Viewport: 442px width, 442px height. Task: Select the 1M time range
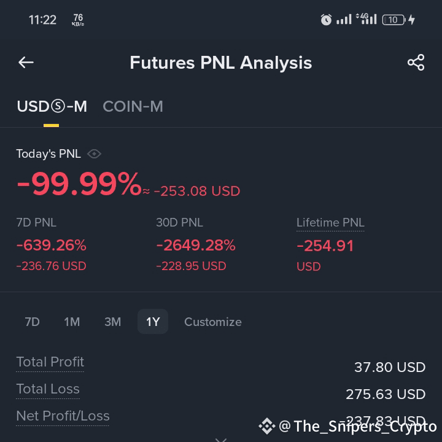(x=72, y=322)
